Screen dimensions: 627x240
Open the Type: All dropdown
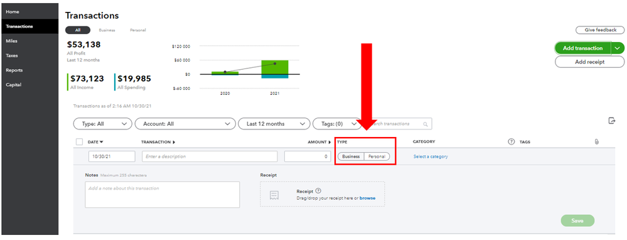pyautogui.click(x=102, y=124)
